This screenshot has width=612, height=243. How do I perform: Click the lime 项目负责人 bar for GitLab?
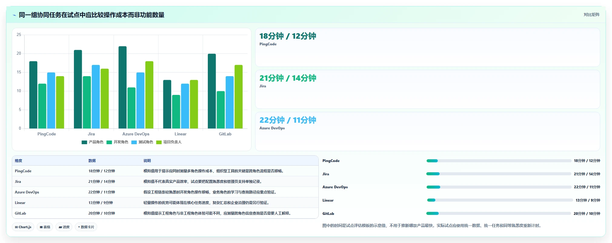238,97
